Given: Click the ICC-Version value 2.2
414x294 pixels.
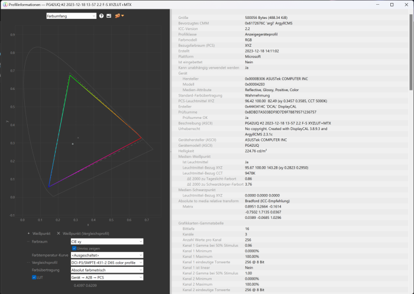Looking at the screenshot, I should (247, 29).
